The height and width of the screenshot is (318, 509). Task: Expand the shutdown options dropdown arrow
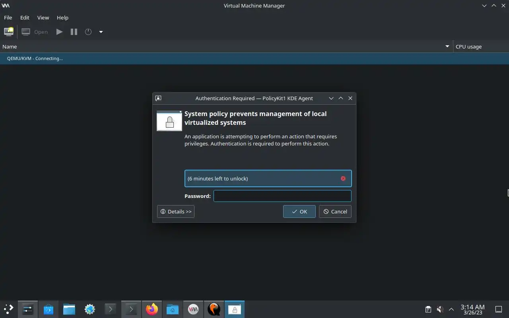(x=101, y=32)
